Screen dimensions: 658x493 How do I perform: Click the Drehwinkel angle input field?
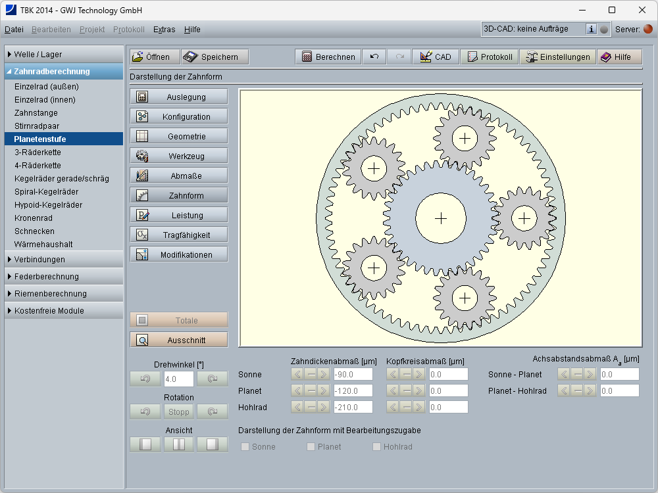[x=179, y=379]
